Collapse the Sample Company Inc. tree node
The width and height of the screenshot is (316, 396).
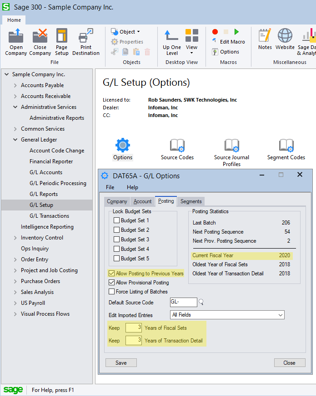[x=6, y=74]
